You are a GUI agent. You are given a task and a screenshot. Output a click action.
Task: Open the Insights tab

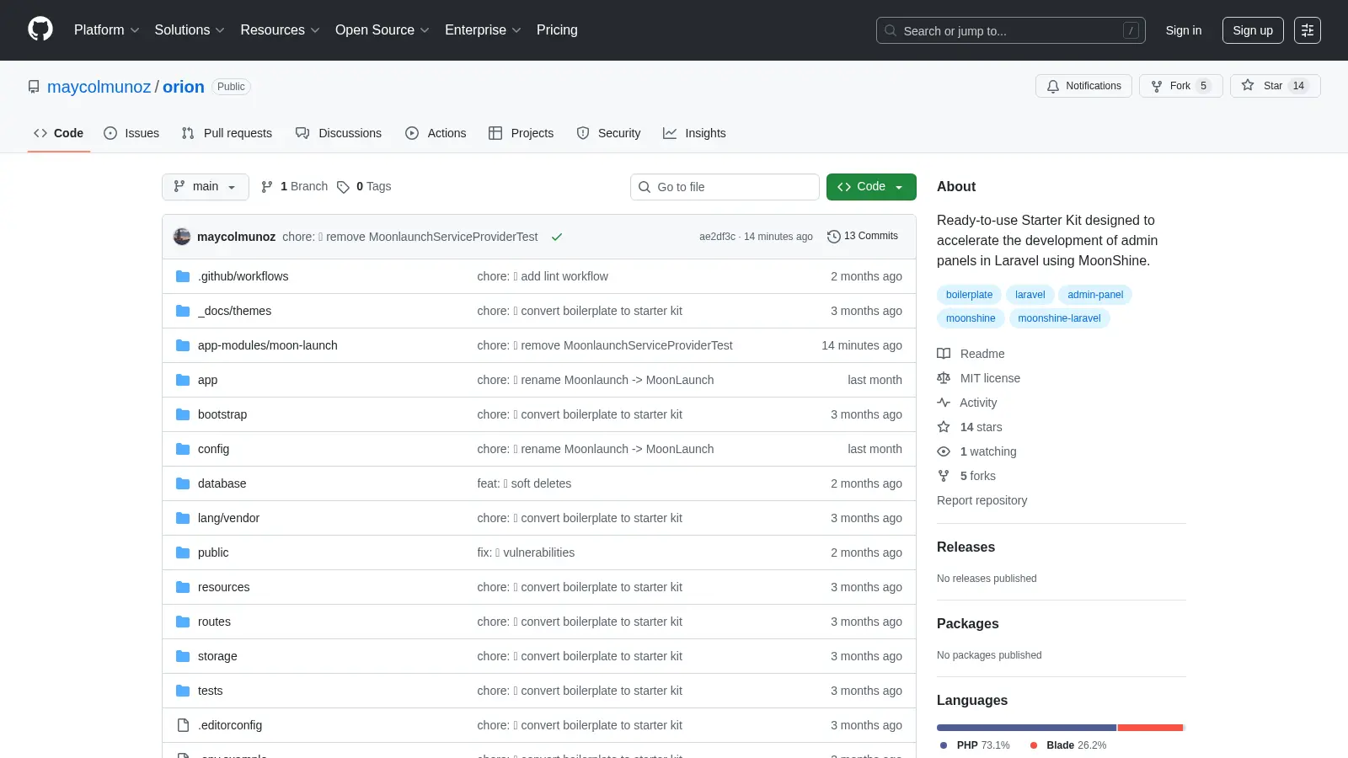pos(694,133)
